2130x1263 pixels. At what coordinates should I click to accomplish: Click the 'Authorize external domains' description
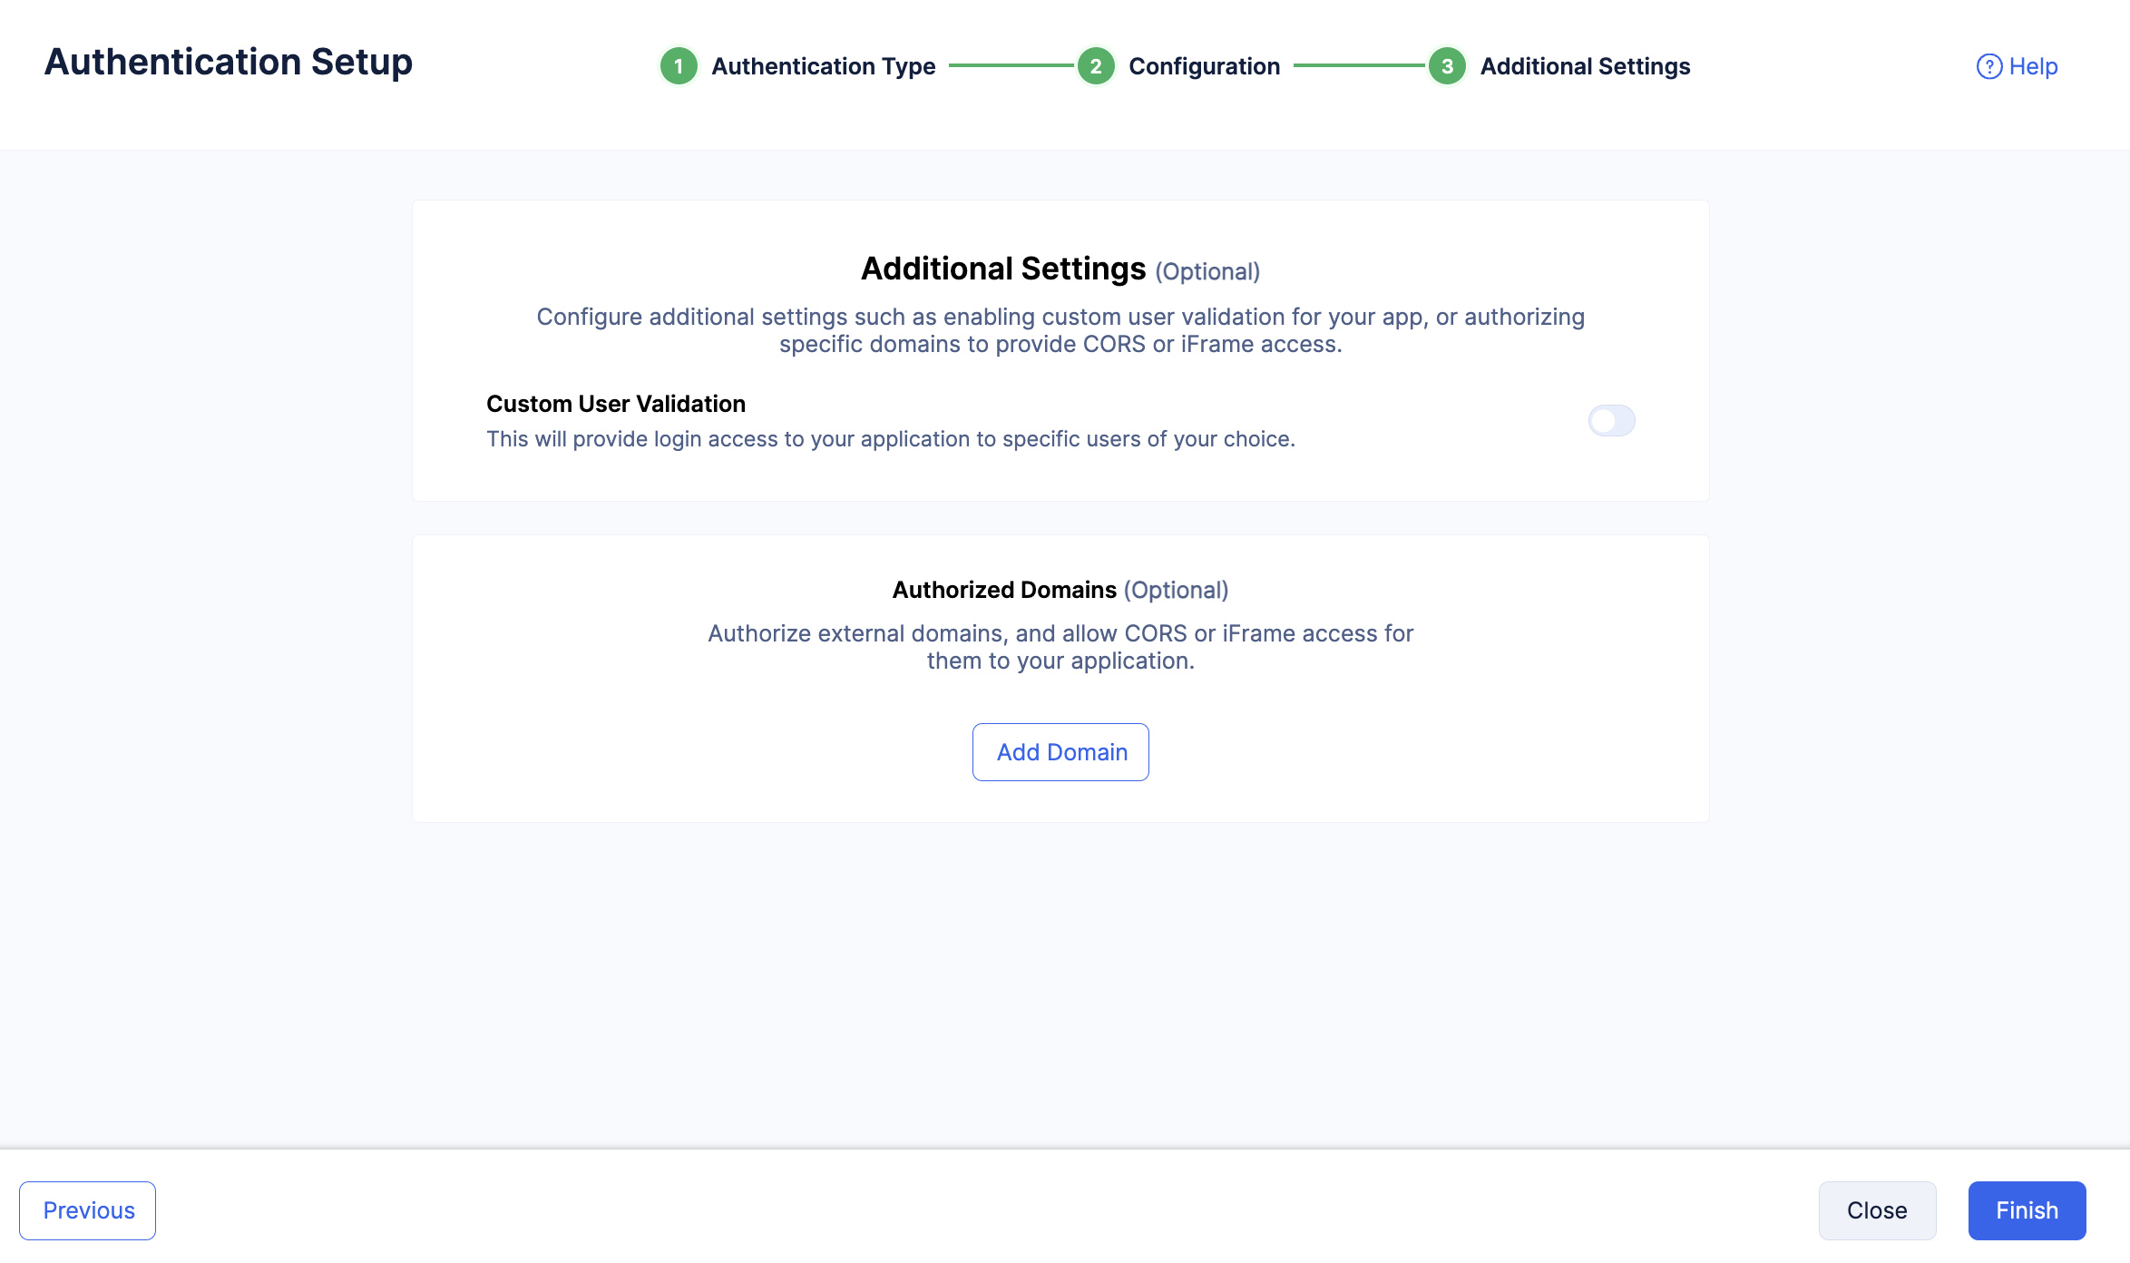[x=1060, y=647]
